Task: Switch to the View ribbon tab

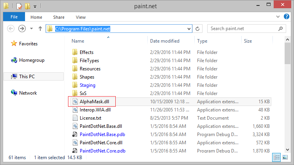Action: coord(81,17)
